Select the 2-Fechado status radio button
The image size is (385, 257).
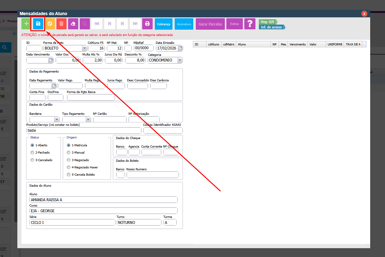pos(32,153)
